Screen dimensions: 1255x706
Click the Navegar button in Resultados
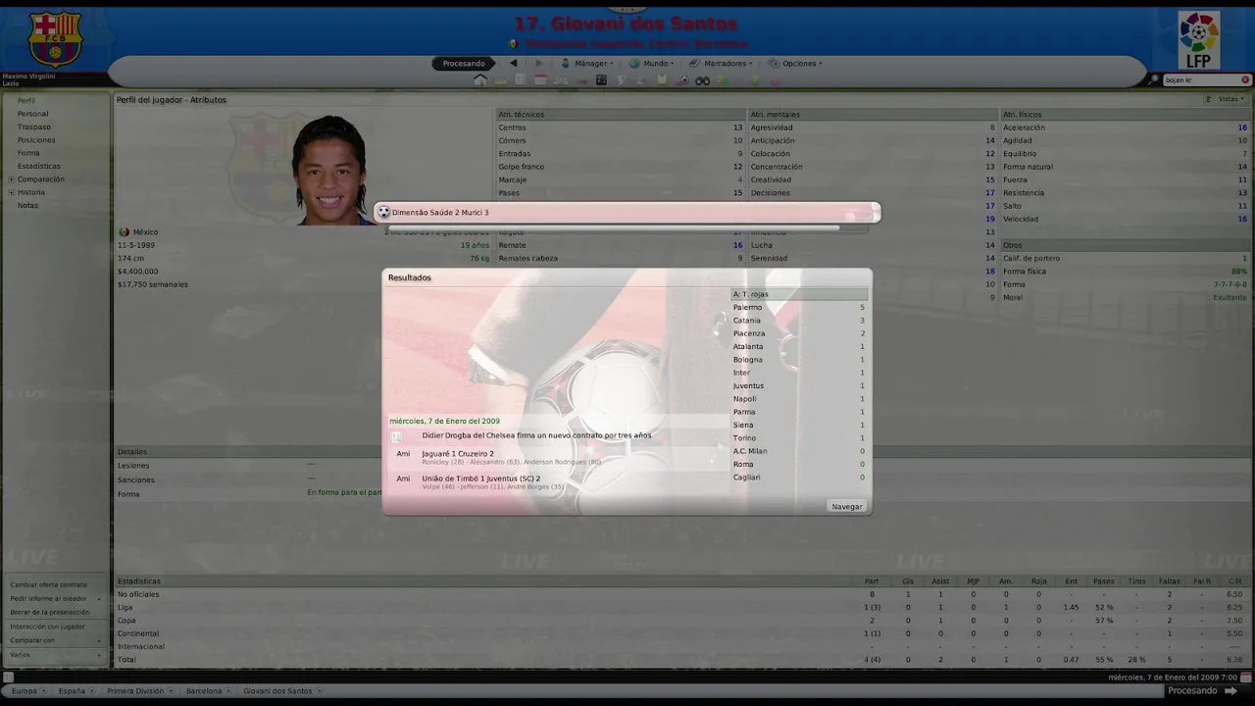(847, 506)
